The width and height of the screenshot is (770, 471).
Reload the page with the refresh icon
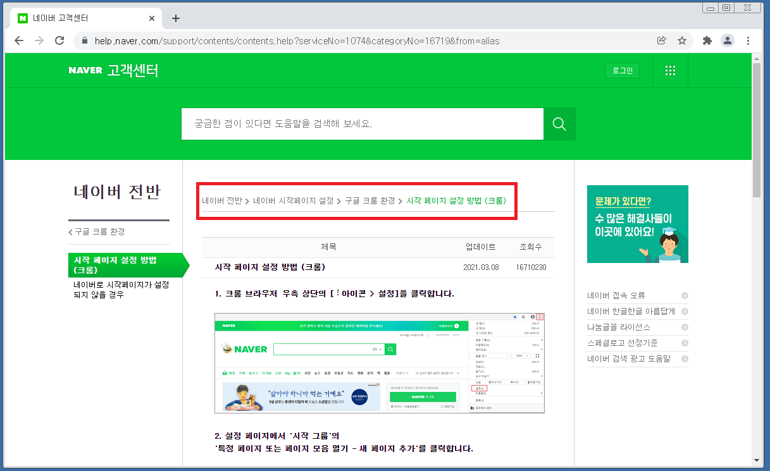tap(59, 40)
